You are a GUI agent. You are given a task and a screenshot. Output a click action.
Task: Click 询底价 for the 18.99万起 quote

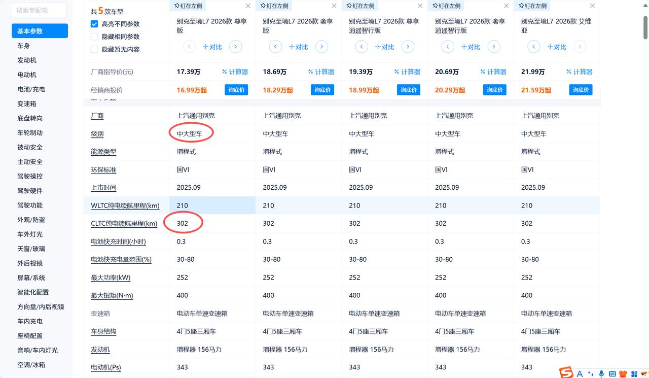pyautogui.click(x=409, y=90)
